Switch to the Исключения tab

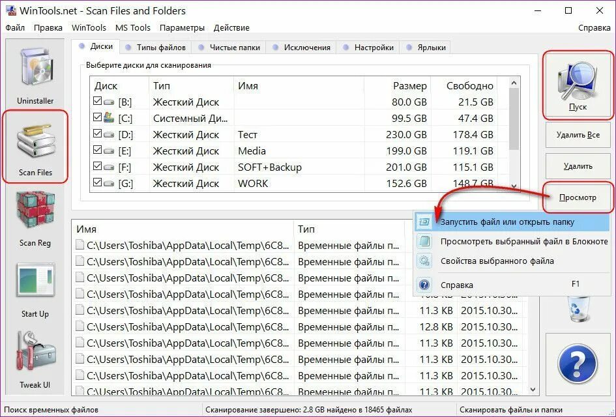(x=301, y=47)
